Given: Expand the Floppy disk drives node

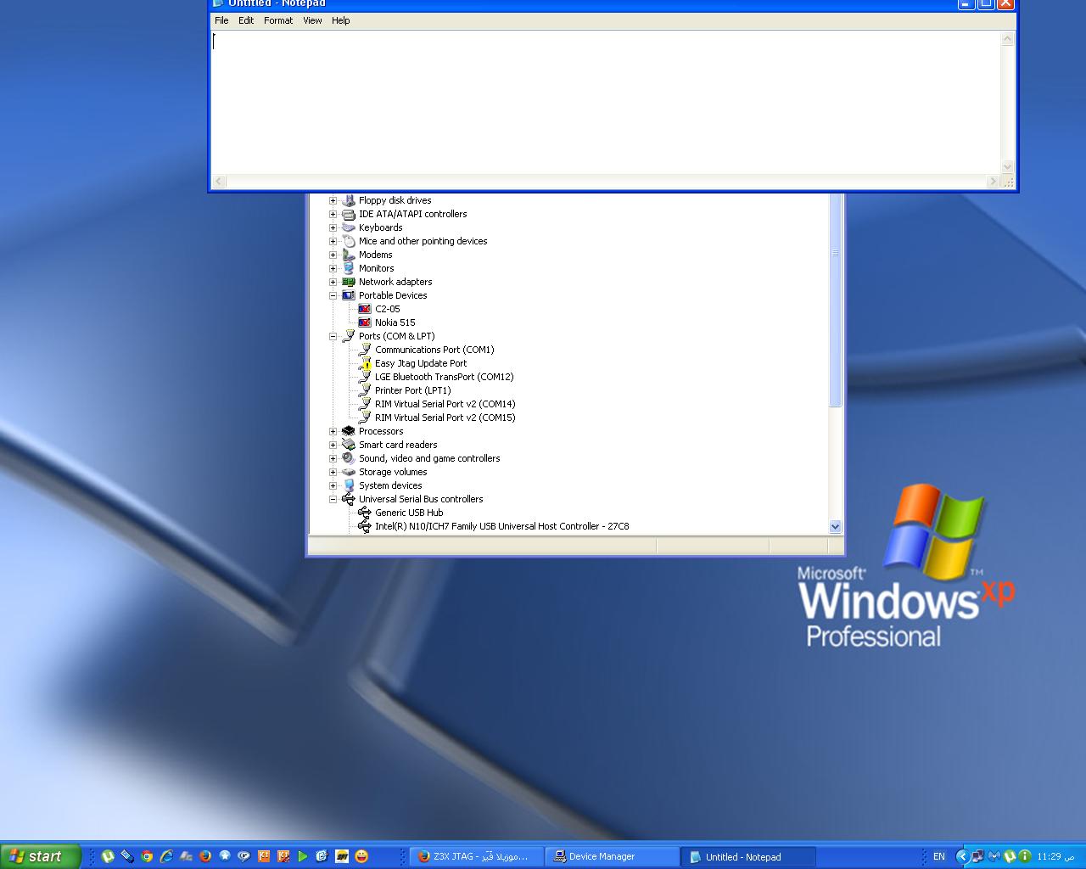Looking at the screenshot, I should coord(333,200).
